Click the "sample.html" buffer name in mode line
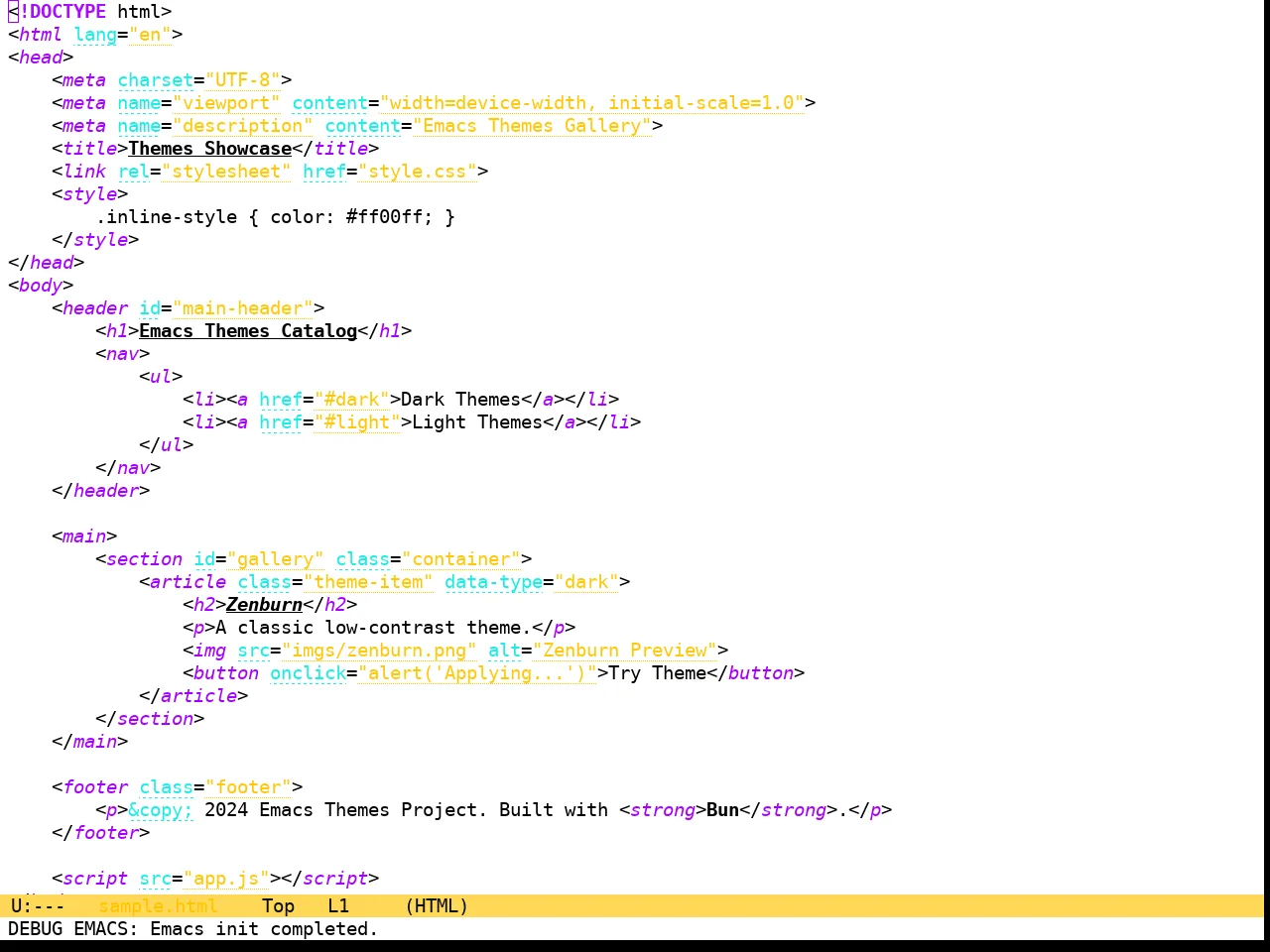Image resolution: width=1270 pixels, height=952 pixels. 158,905
